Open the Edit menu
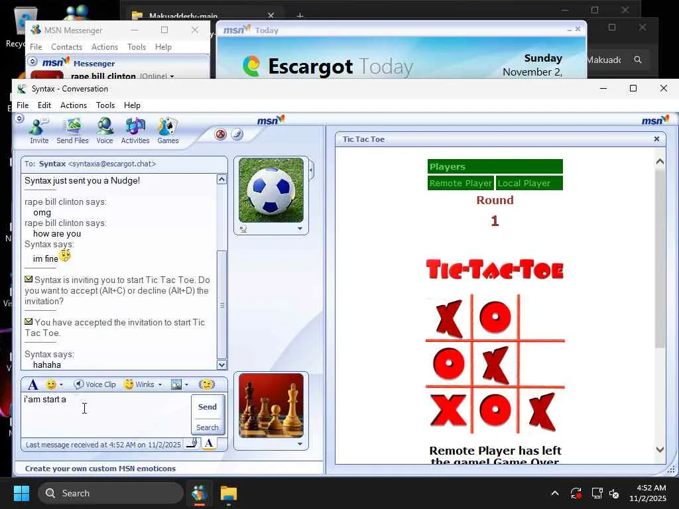 44,105
